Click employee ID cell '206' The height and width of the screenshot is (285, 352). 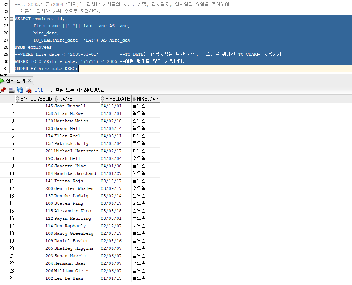(34, 271)
